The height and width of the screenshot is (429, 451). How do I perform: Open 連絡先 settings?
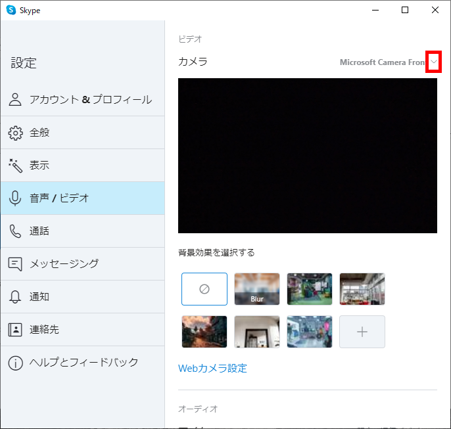[83, 330]
